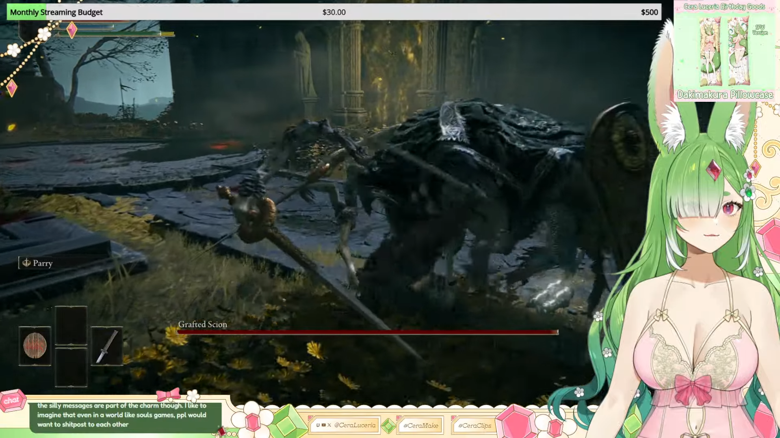This screenshot has height=438, width=780.
Task: Click the Cera Luceria Birthday Goods title
Action: click(724, 6)
